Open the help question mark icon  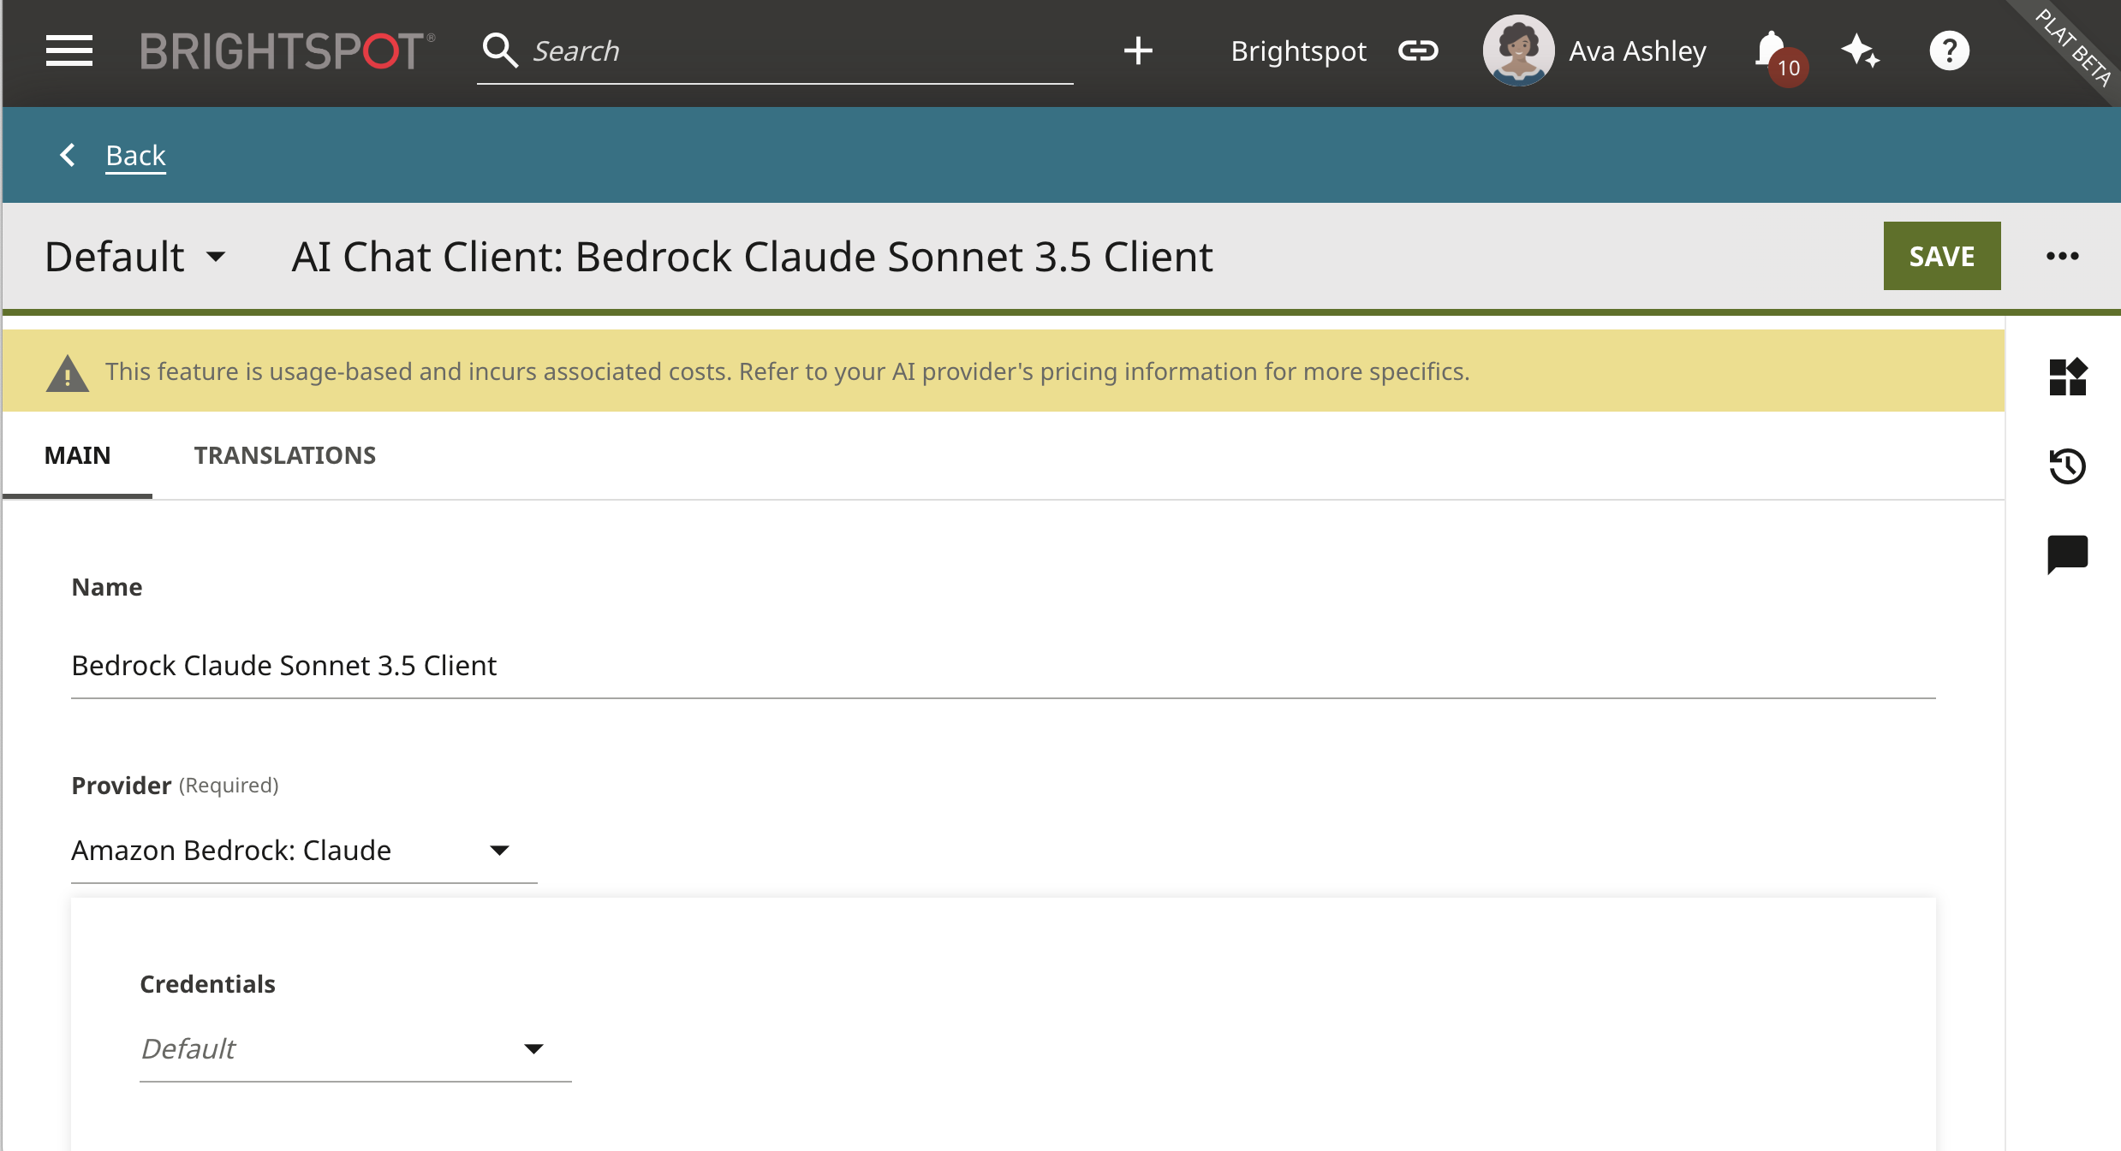1950,50
